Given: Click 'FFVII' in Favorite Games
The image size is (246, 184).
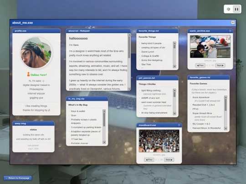Looking at the screenshot, I should (x=195, y=109).
